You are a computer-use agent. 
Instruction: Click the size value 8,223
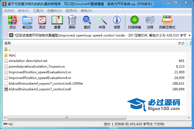(180, 67)
